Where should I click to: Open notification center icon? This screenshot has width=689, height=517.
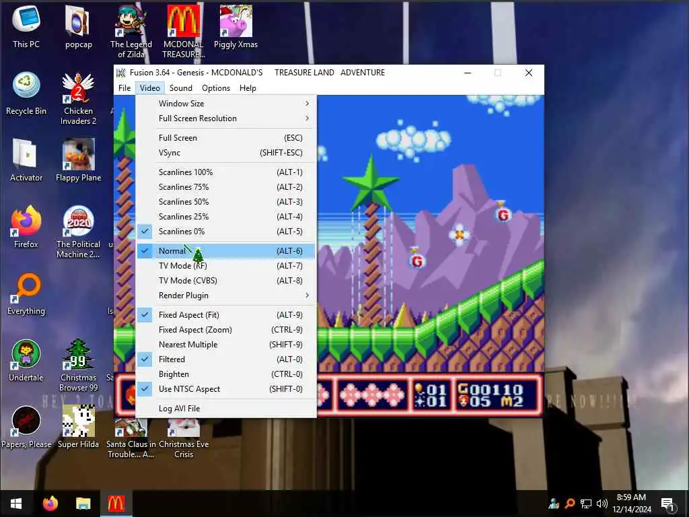667,504
